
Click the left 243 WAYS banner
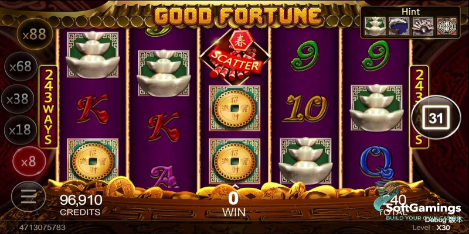click(48, 107)
